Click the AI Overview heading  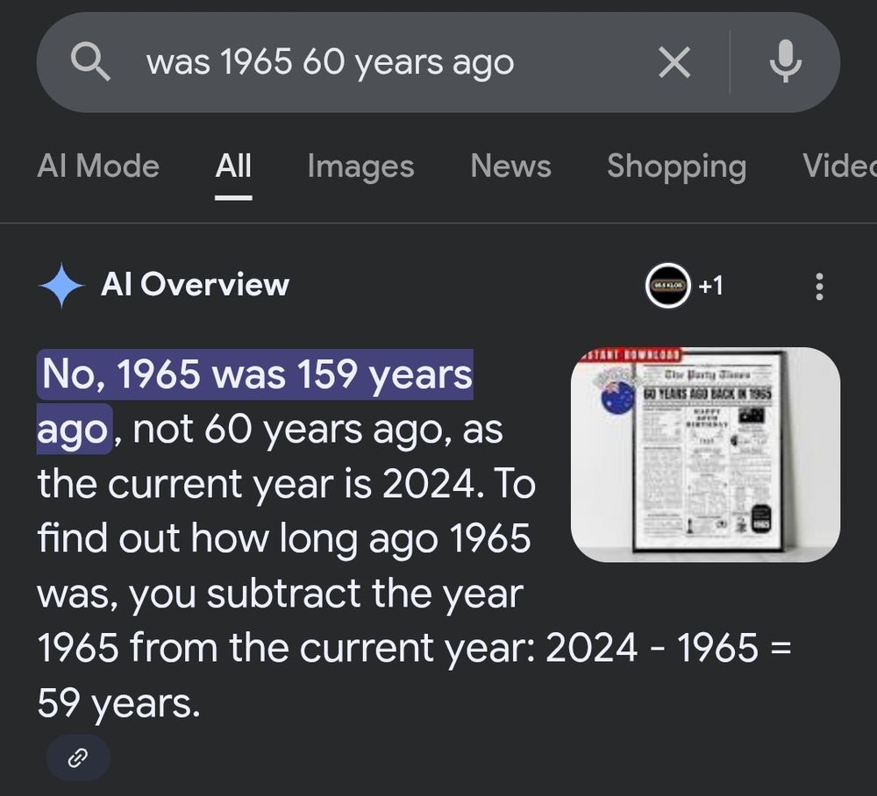tap(196, 285)
